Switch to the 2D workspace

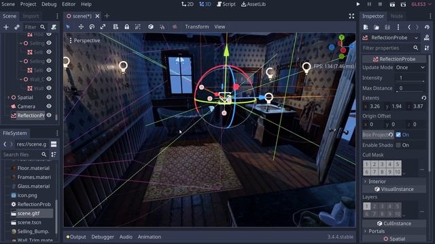[188, 4]
